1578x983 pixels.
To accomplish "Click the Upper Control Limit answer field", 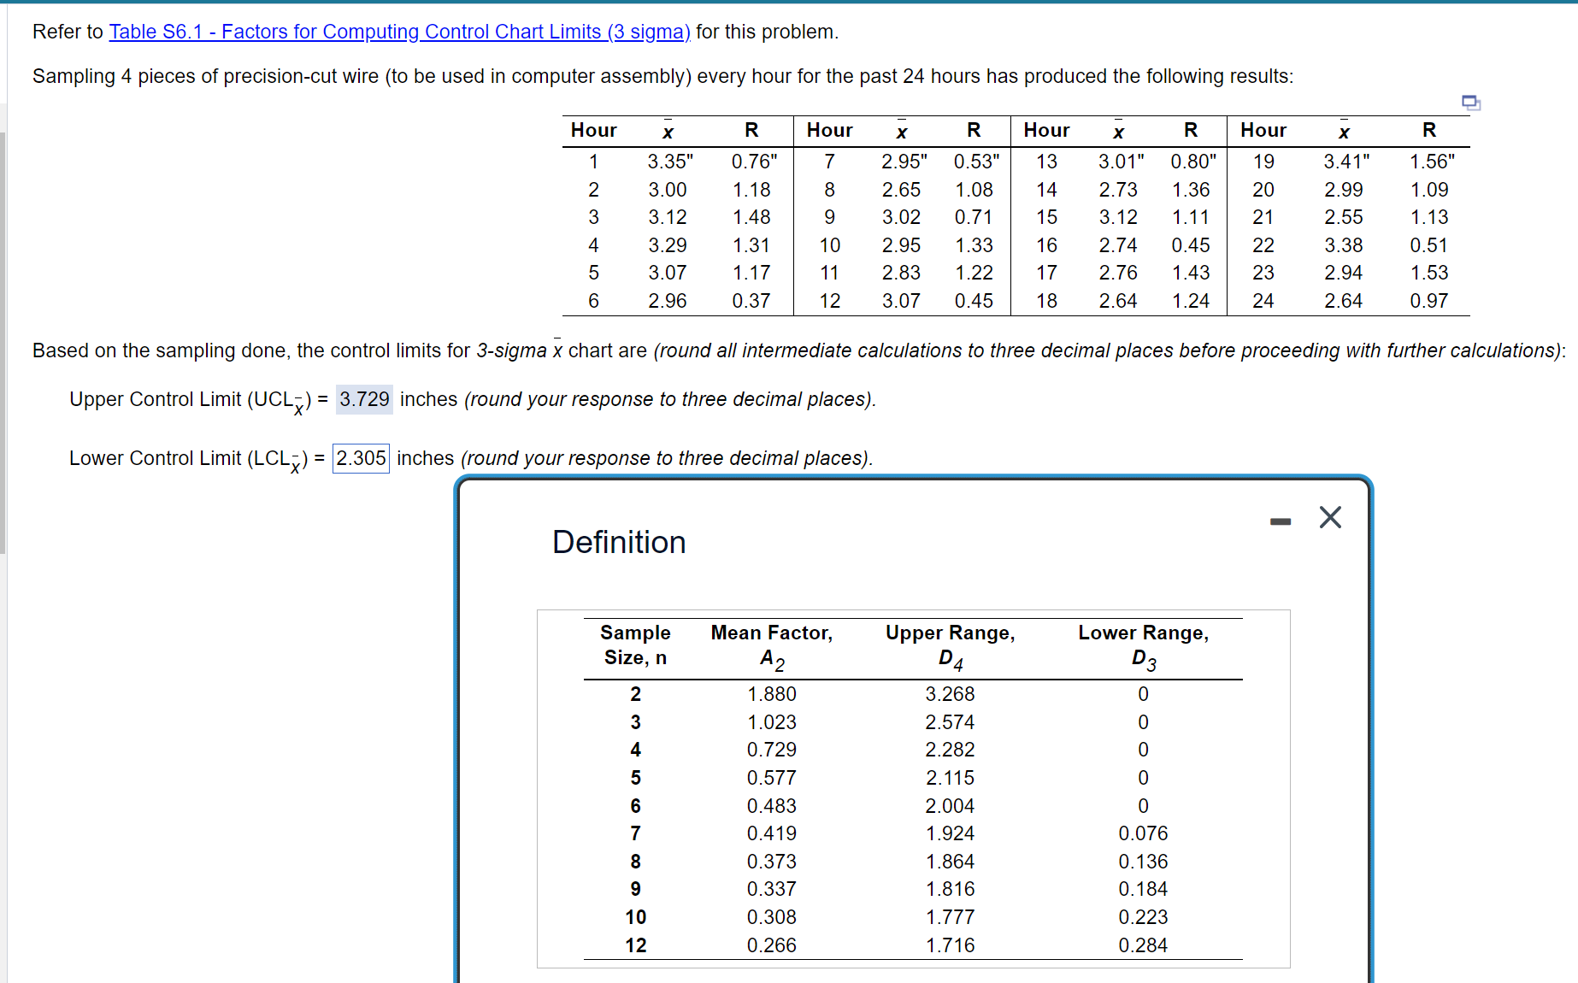I will pyautogui.click(x=364, y=399).
